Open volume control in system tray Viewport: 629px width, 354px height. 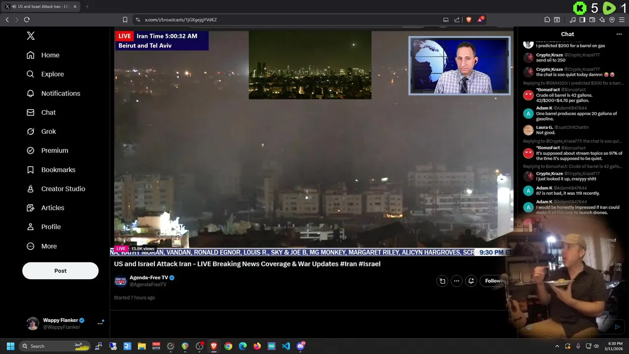tap(596, 346)
